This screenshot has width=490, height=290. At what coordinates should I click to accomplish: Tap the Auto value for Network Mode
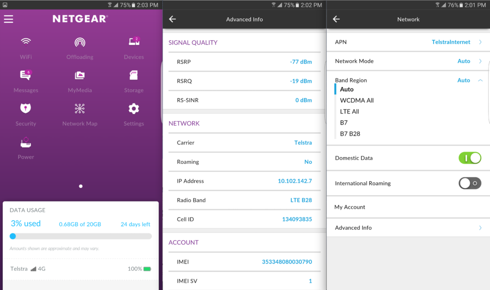pos(464,61)
